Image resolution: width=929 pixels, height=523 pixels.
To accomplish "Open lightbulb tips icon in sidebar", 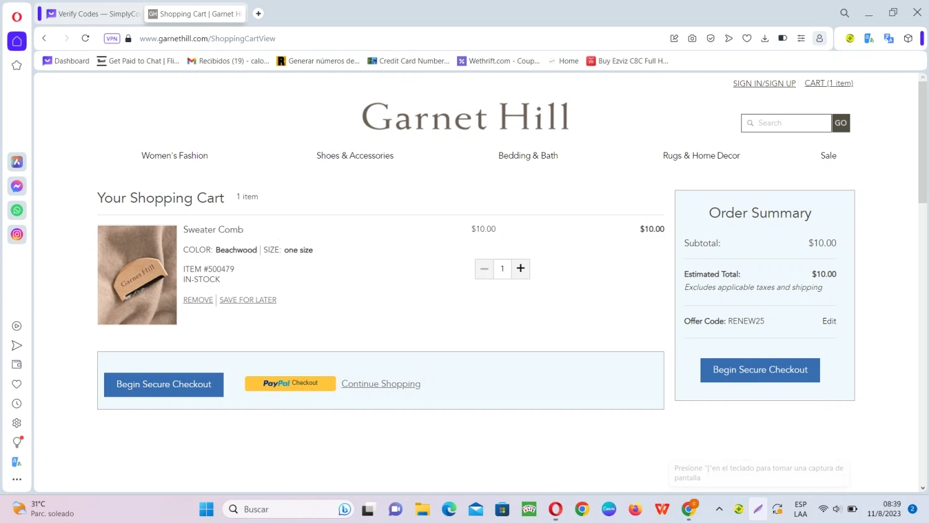I will pyautogui.click(x=17, y=442).
